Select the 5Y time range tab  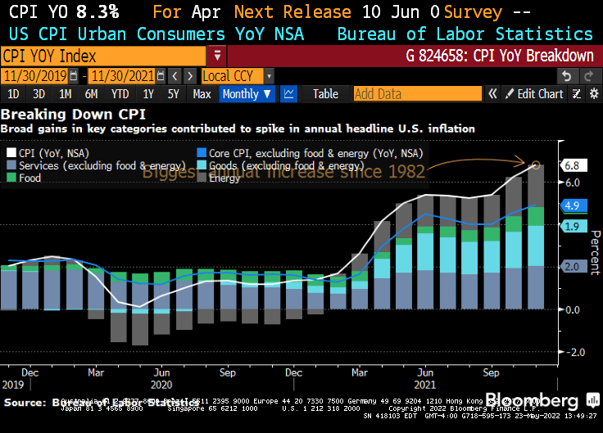pos(173,94)
